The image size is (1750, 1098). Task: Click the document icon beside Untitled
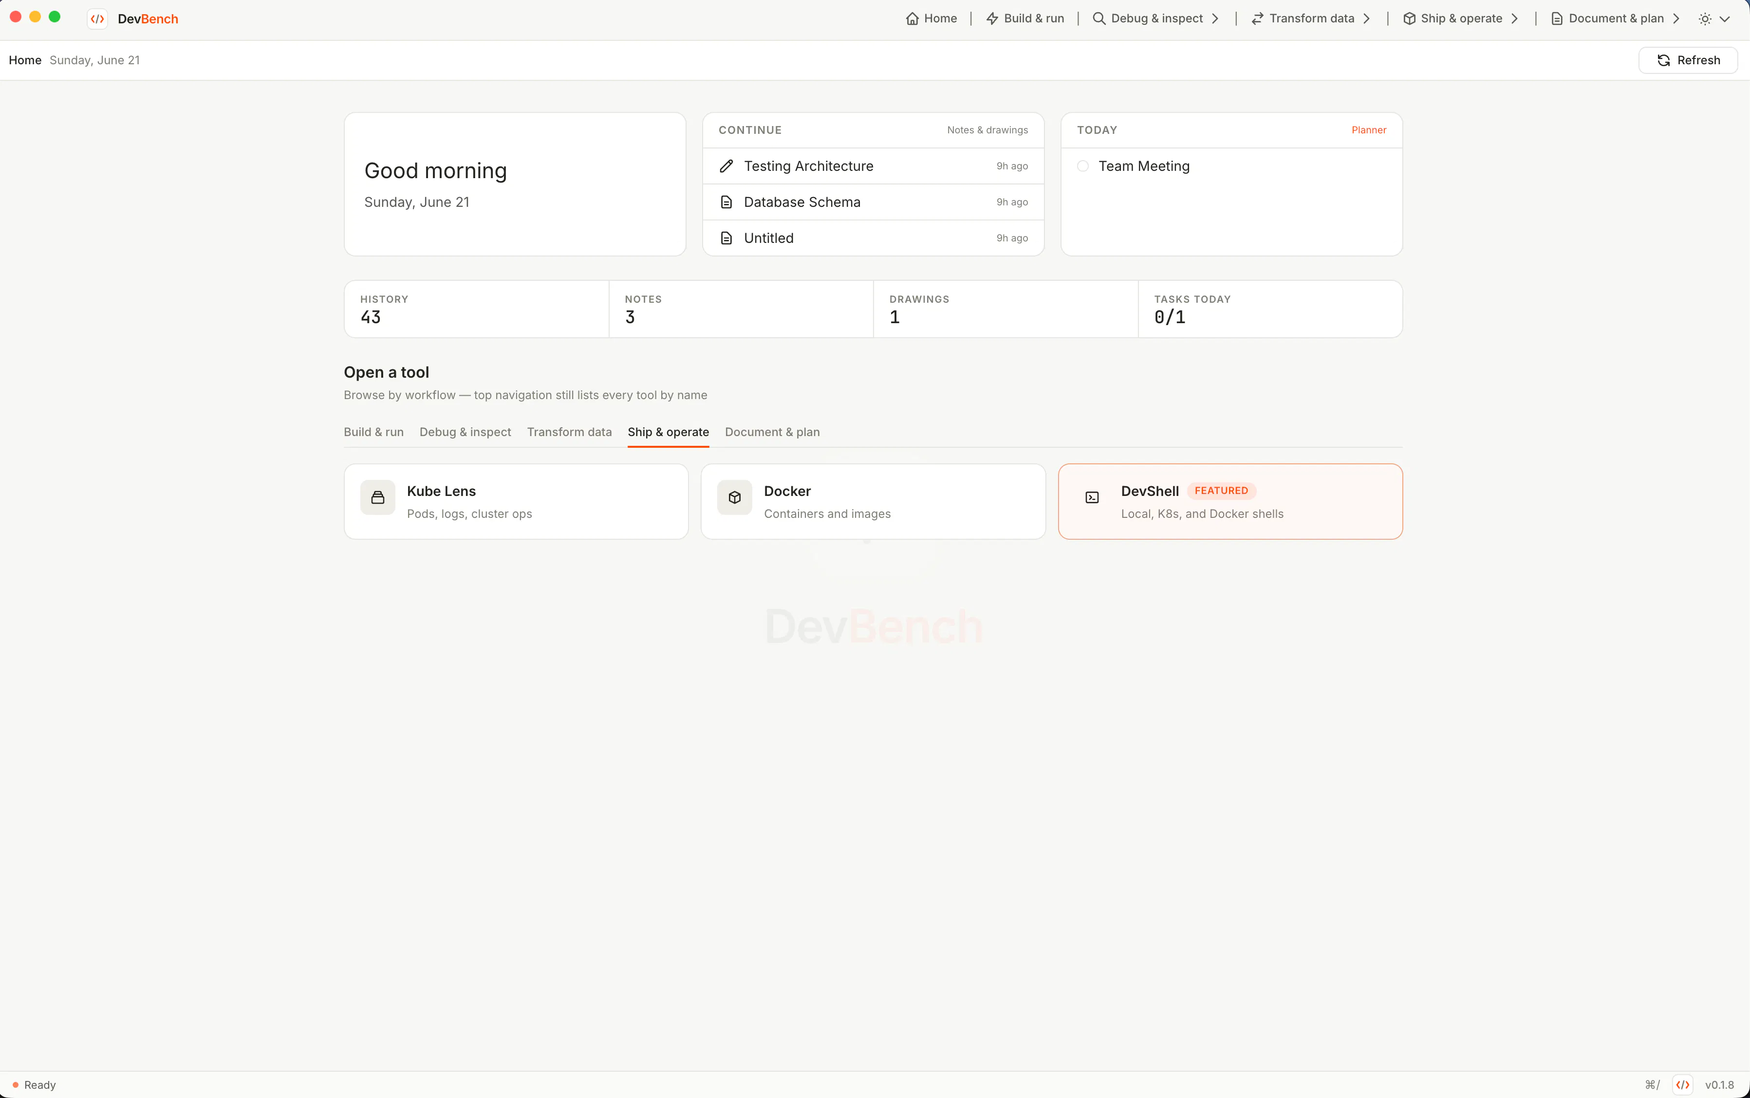coord(726,238)
